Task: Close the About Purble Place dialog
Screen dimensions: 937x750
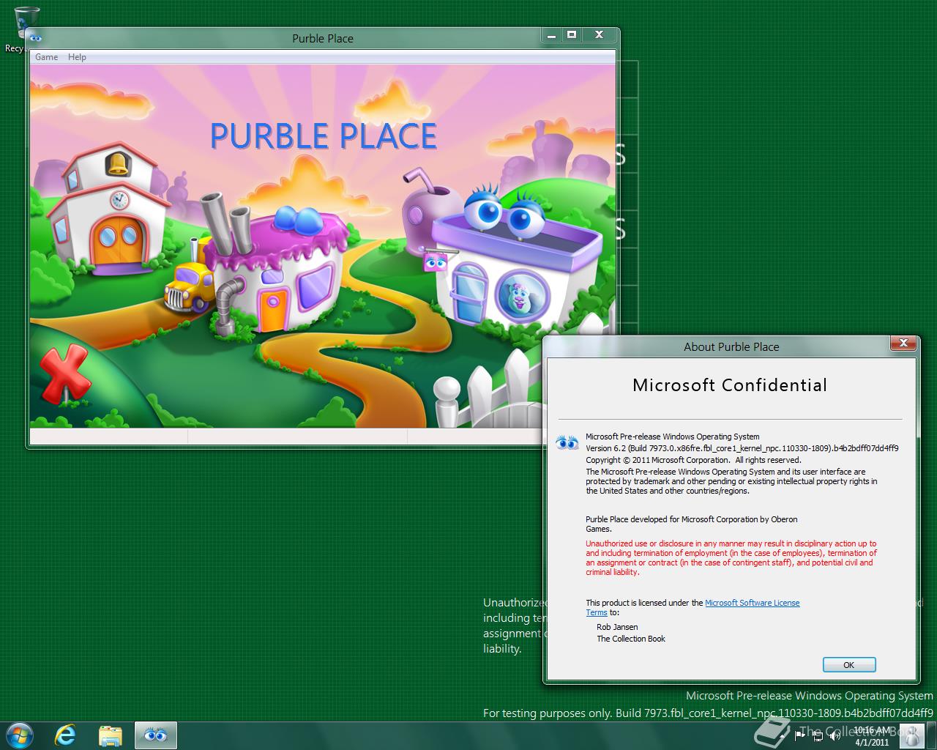Action: click(x=903, y=344)
